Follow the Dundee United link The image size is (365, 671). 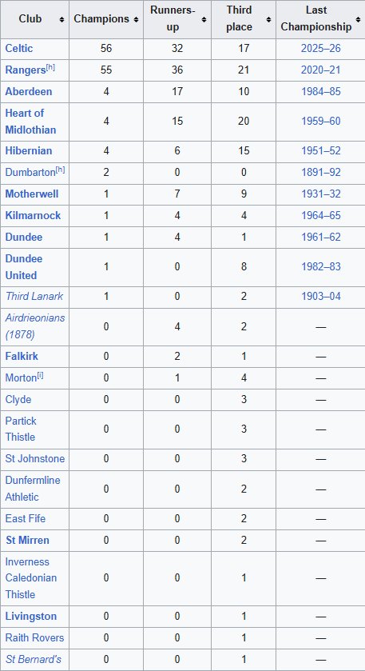pos(24,267)
